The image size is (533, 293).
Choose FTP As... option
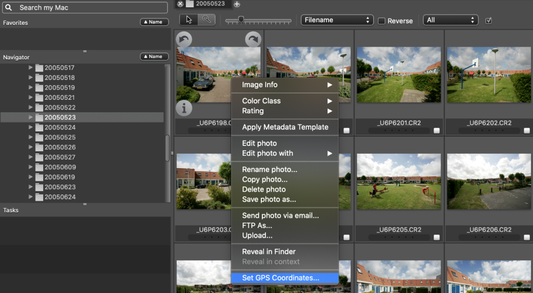point(285,225)
